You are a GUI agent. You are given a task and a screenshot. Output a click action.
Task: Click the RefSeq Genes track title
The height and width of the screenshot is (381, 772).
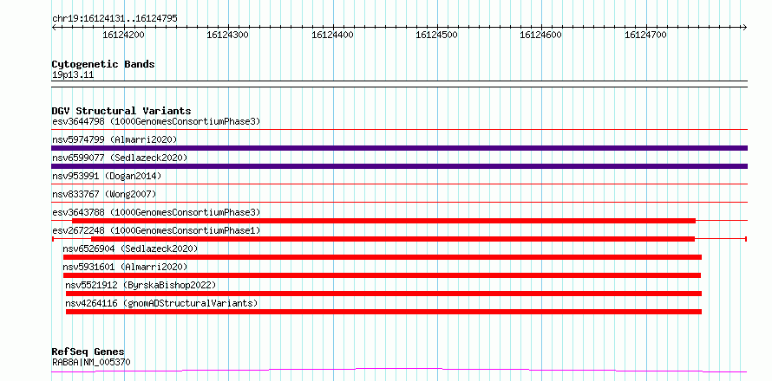pyautogui.click(x=88, y=352)
